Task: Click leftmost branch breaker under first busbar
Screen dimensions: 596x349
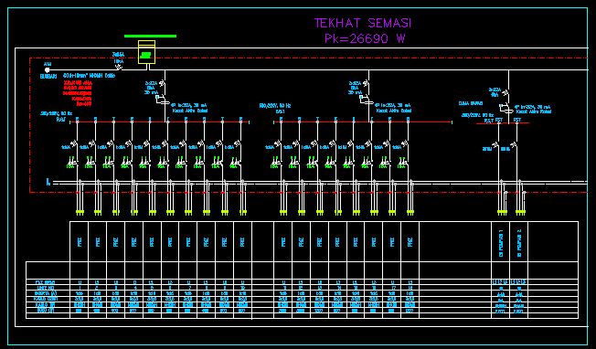Action: point(75,144)
